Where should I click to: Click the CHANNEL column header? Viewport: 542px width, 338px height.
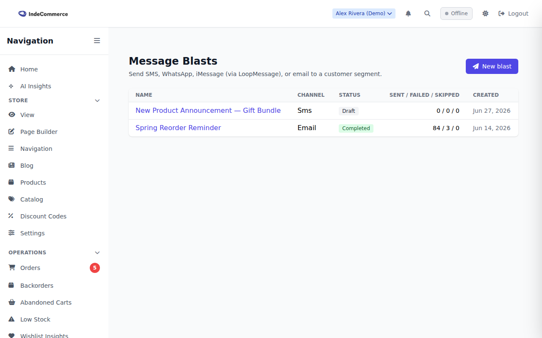coord(311,95)
